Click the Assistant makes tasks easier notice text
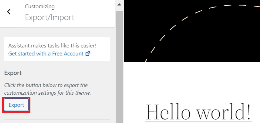The height and width of the screenshot is (123, 260). click(52, 46)
